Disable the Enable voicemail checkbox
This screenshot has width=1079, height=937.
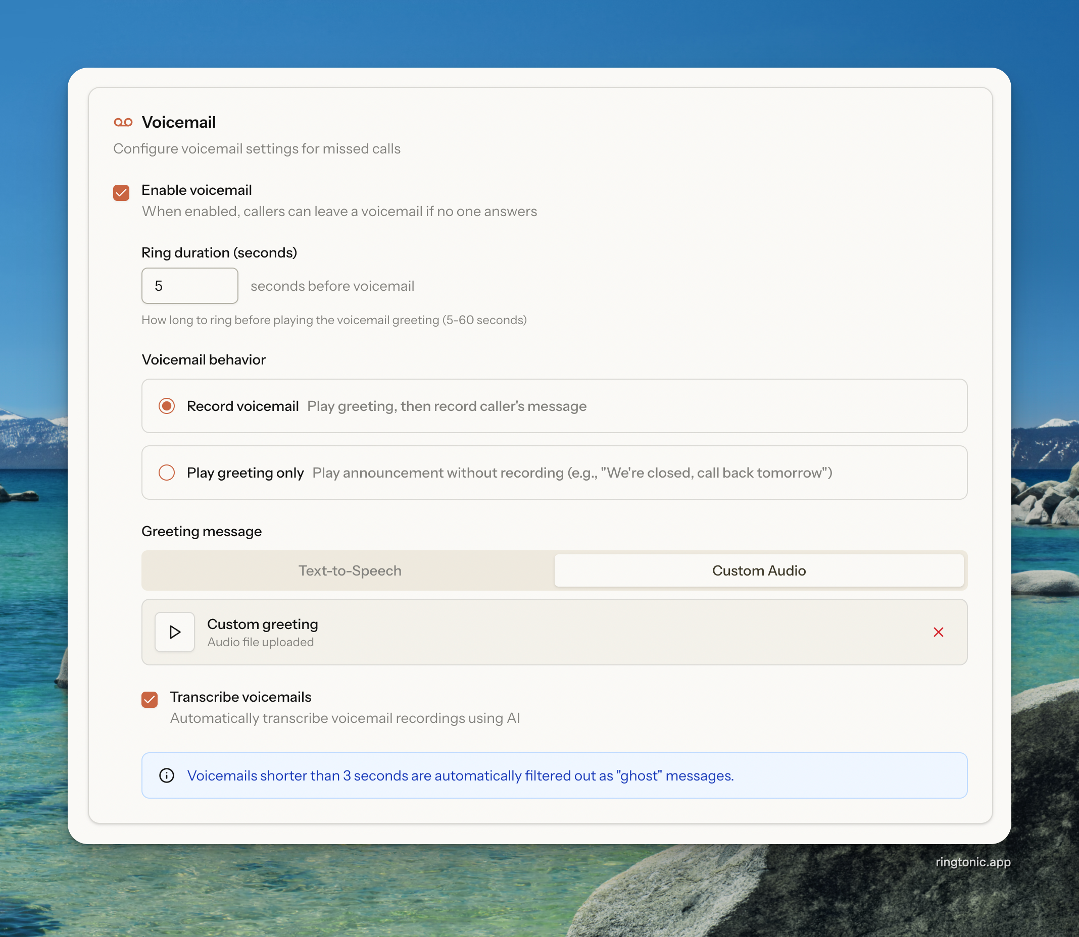coord(121,192)
